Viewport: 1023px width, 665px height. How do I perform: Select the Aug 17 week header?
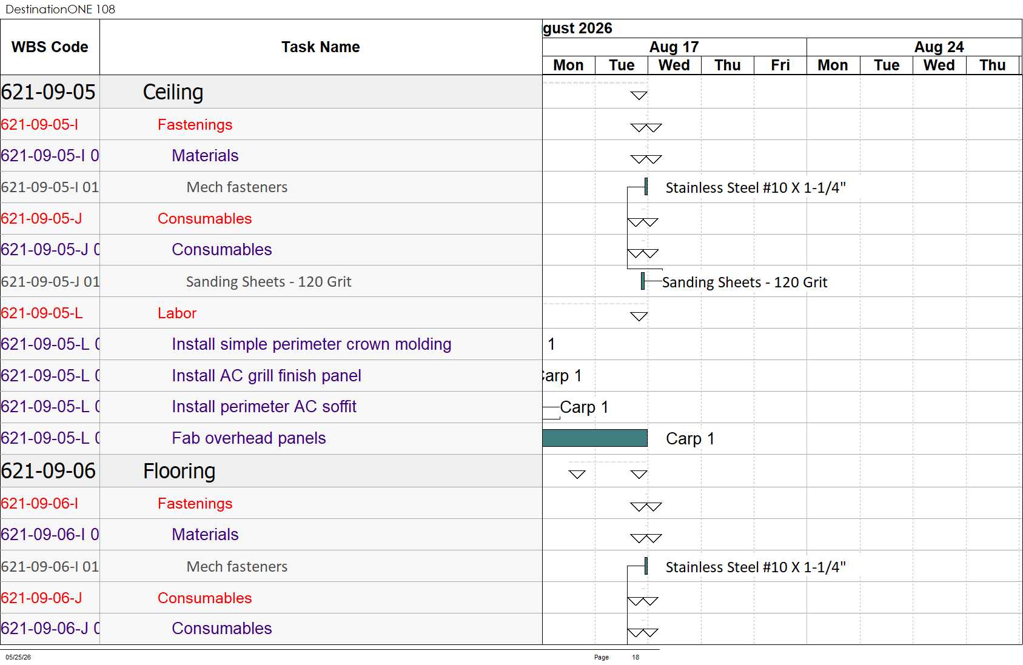[x=674, y=47]
